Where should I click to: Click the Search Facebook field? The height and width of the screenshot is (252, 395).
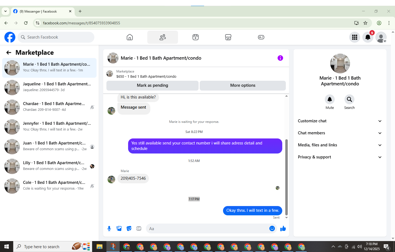coord(56,37)
